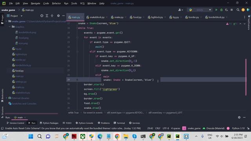Show hidden system tray icons chevron
This screenshot has width=251, height=141.
[x=196, y=136]
